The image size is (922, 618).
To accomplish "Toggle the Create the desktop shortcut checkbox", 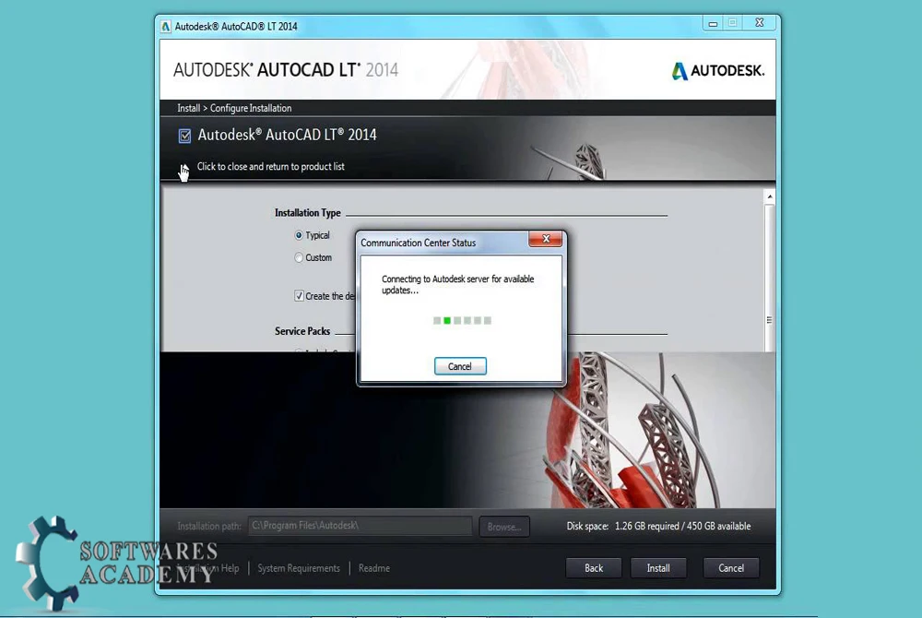I will pos(299,296).
